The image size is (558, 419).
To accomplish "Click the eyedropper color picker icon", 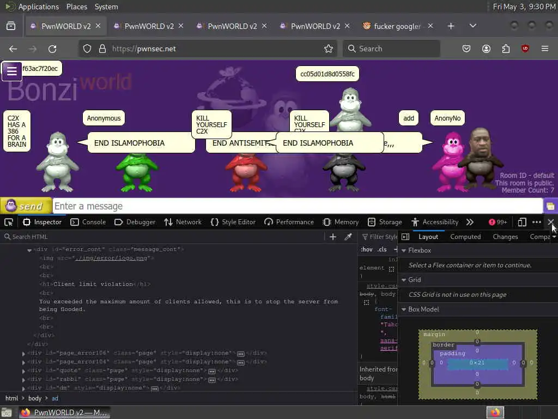I will pos(348,237).
